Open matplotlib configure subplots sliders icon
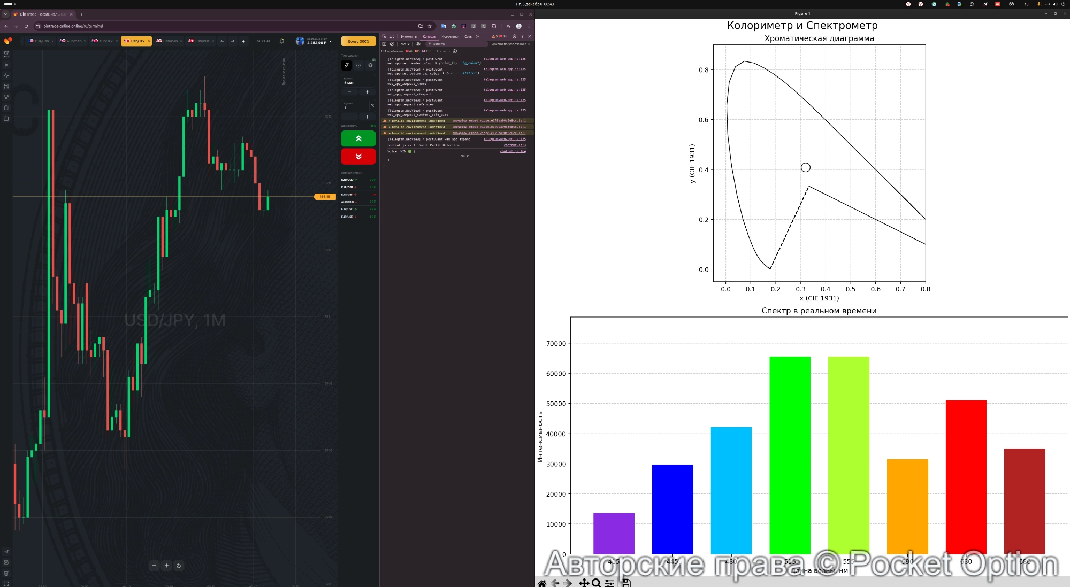 click(609, 583)
